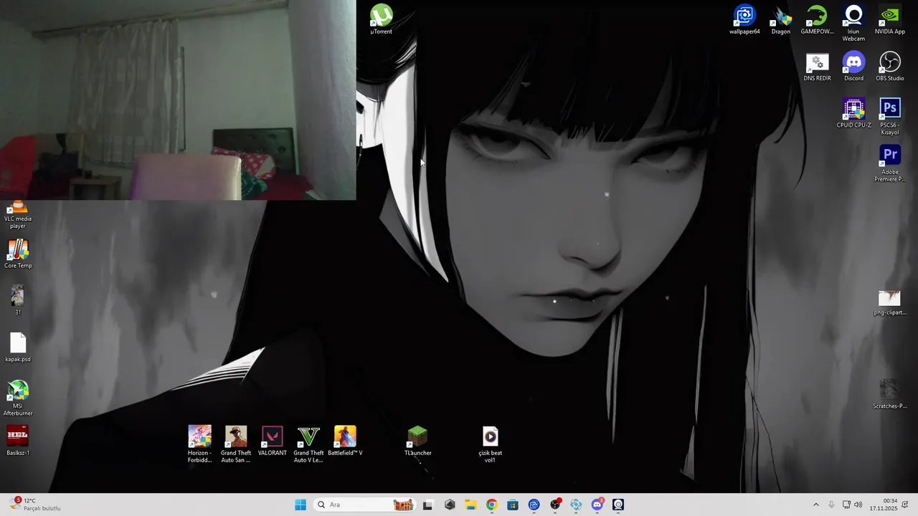Launch the Grand Theft Auto V shortcut
Screen dimensions: 918x516
click(308, 444)
